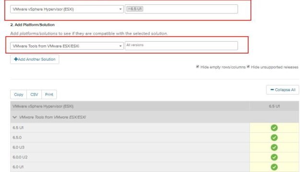
Task: Click the 6.5 U1 column header
Action: (x=274, y=106)
